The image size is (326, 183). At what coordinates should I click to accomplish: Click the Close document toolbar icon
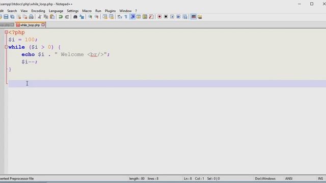click(x=19, y=17)
